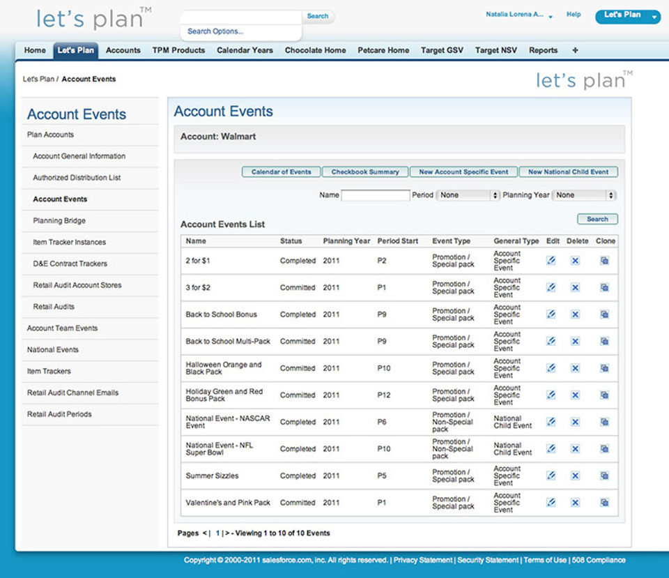
Task: Open the Target GSV tab
Action: [x=442, y=50]
